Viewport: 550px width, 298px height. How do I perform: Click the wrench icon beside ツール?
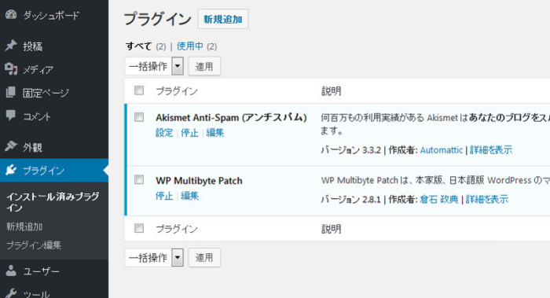(11, 293)
